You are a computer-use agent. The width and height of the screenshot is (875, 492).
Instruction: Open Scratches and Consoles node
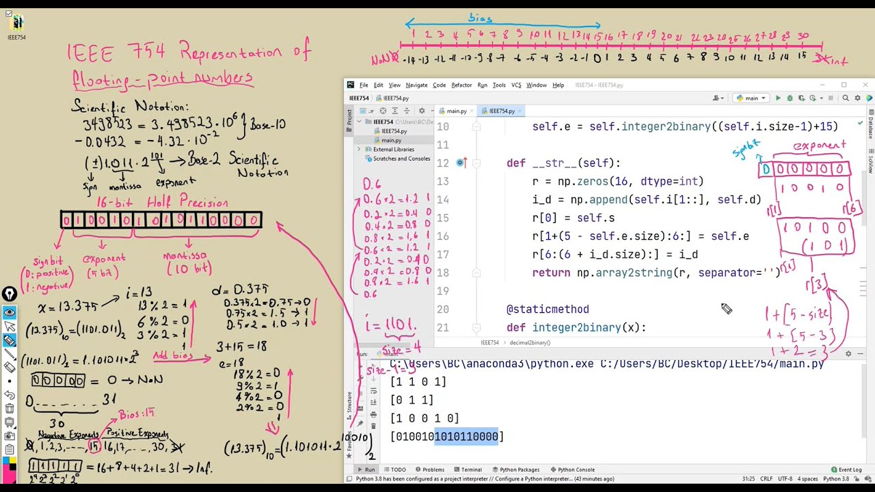(x=396, y=159)
